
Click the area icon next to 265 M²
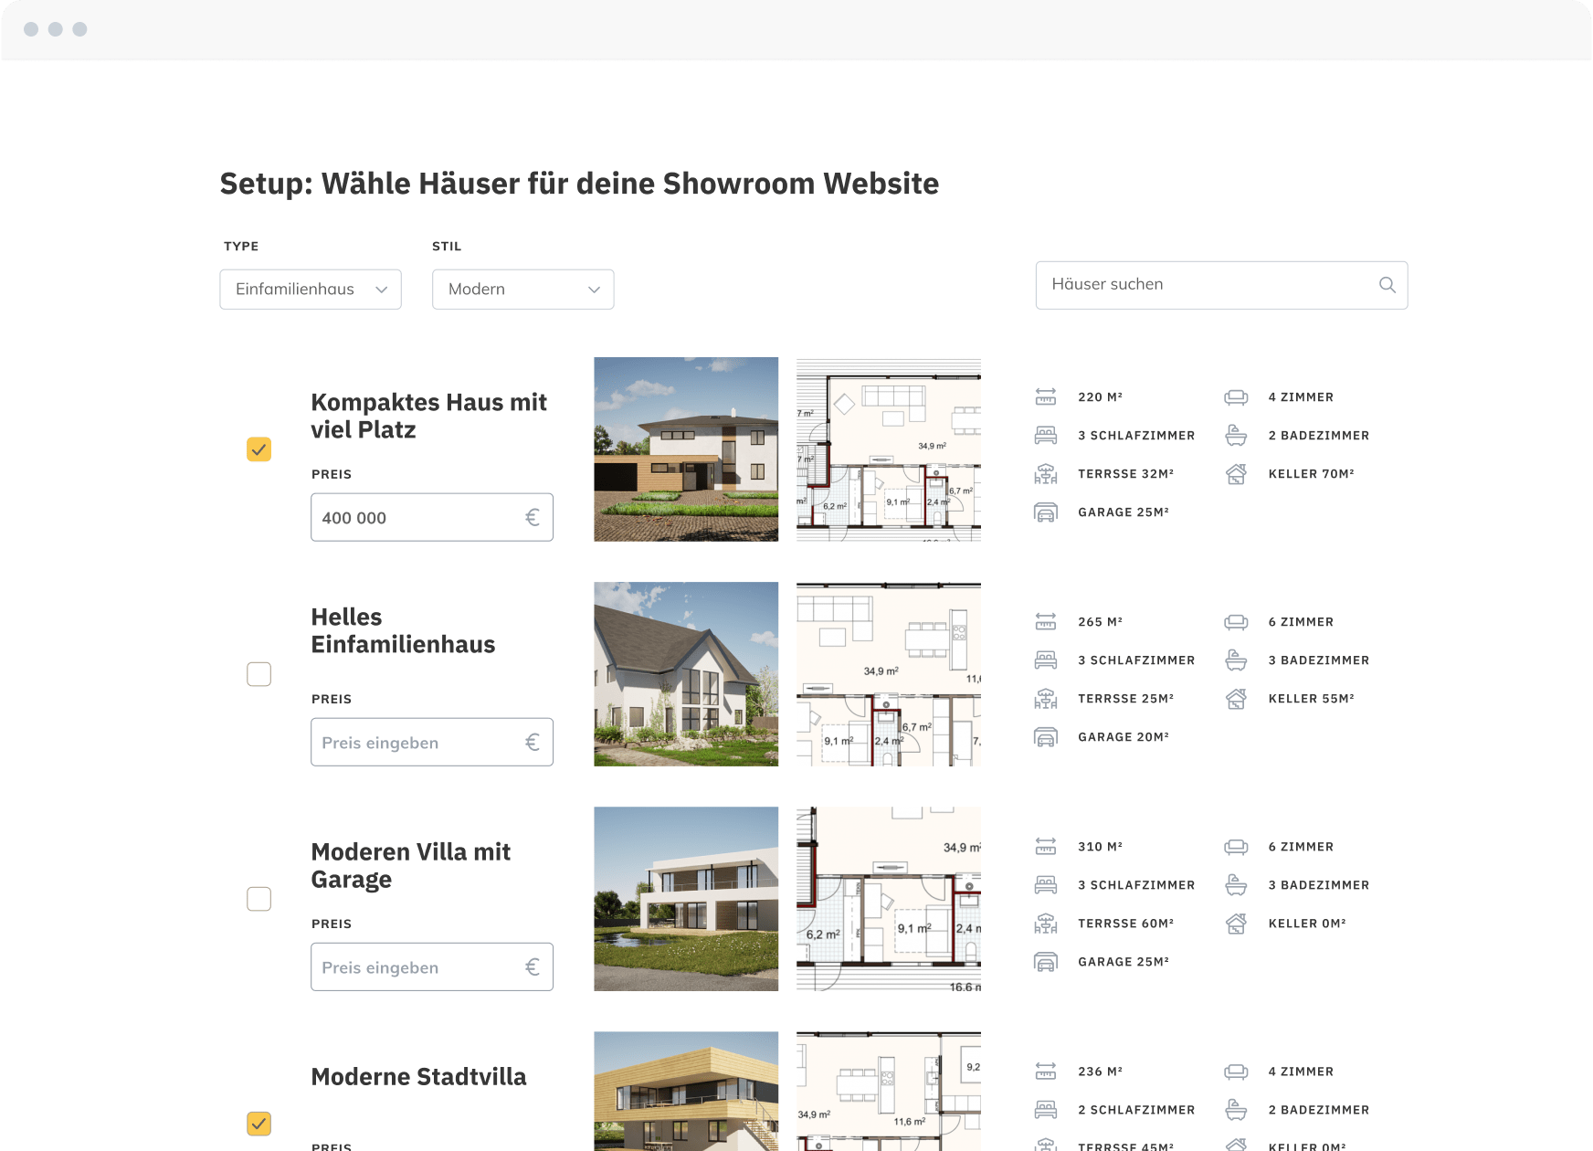coord(1046,622)
